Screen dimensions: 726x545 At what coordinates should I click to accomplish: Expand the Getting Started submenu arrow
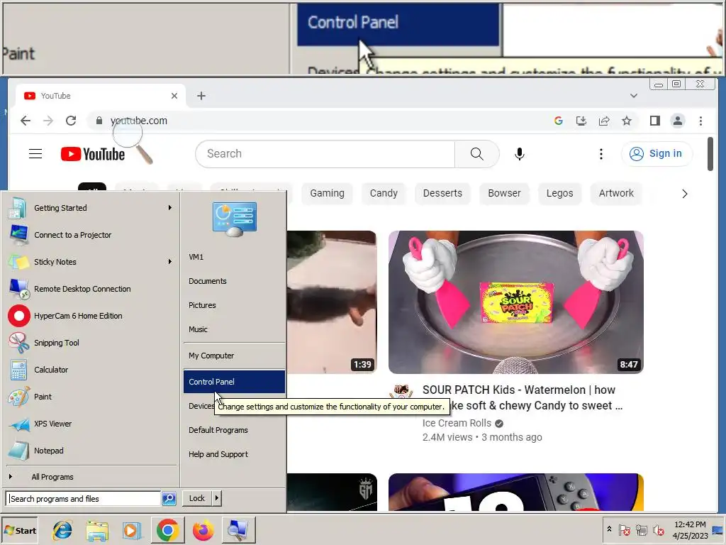(x=170, y=208)
